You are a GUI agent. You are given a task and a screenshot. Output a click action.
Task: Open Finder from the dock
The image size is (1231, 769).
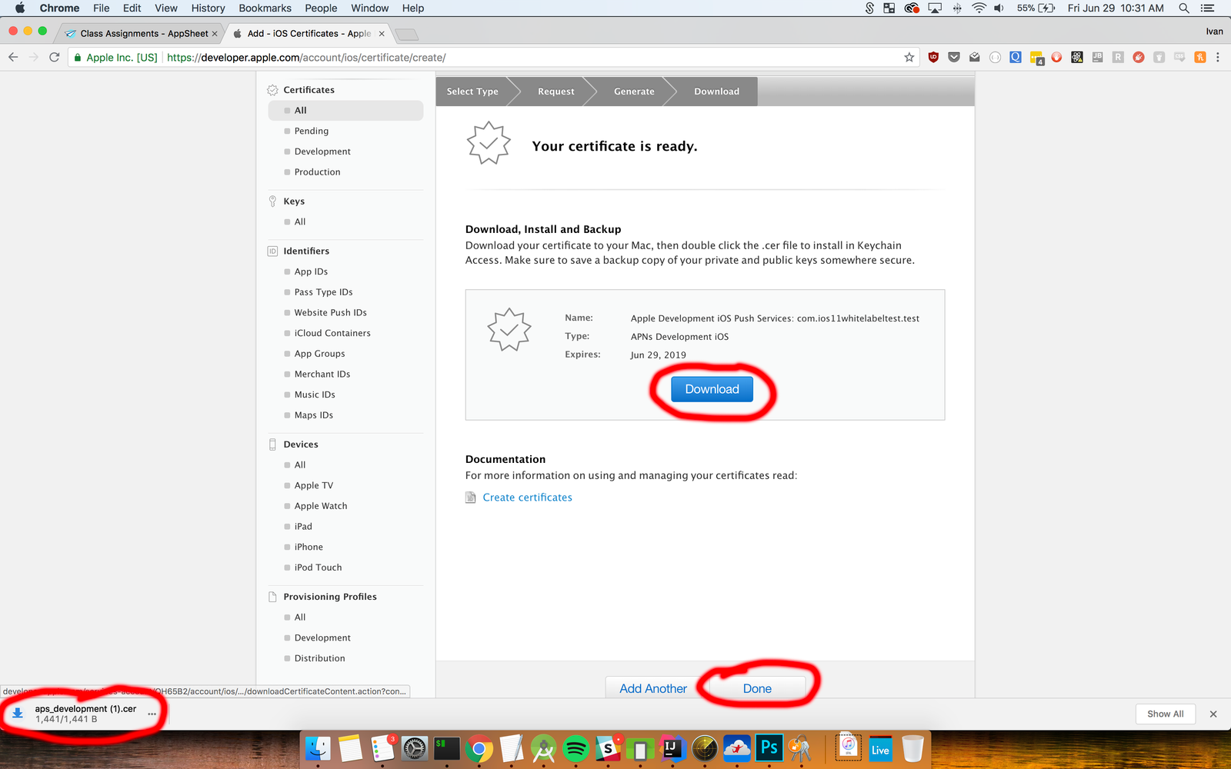pyautogui.click(x=318, y=748)
